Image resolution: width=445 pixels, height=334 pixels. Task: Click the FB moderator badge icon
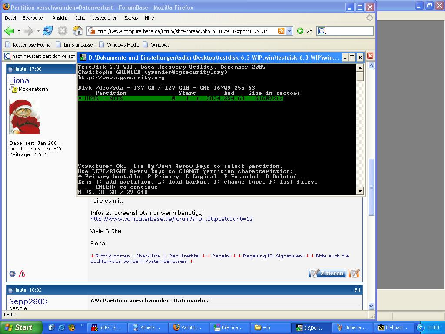(13, 89)
